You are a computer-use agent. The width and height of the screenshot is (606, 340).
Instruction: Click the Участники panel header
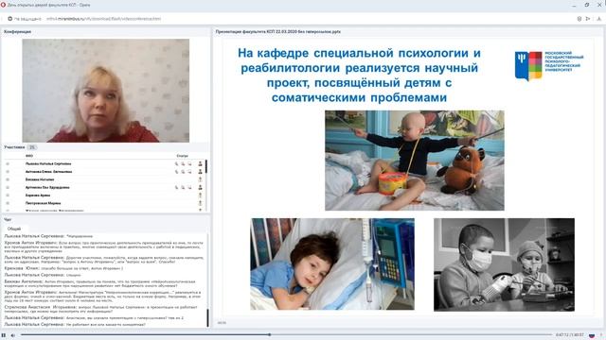(x=14, y=147)
